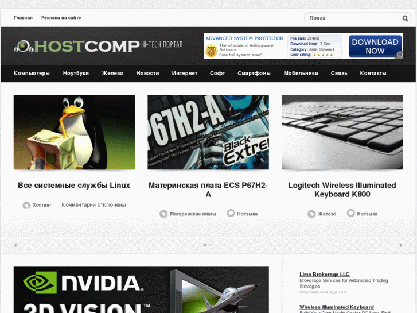Screen dimensions: 417x313
Task: Open 0 отзыва link under ECS article
Action: pos(247,214)
